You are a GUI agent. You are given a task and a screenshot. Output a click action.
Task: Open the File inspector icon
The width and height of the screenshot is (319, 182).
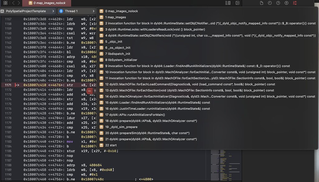pyautogui.click(x=261, y=3)
